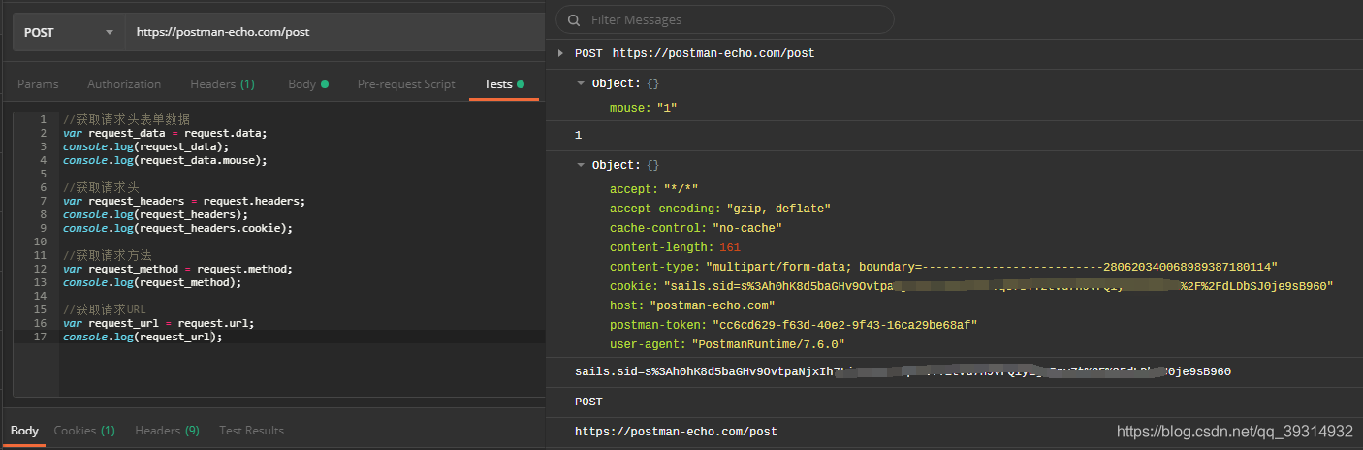This screenshot has height=450, width=1363.
Task: Click code line console.log(request_data.mouse)
Action: pyautogui.click(x=165, y=160)
